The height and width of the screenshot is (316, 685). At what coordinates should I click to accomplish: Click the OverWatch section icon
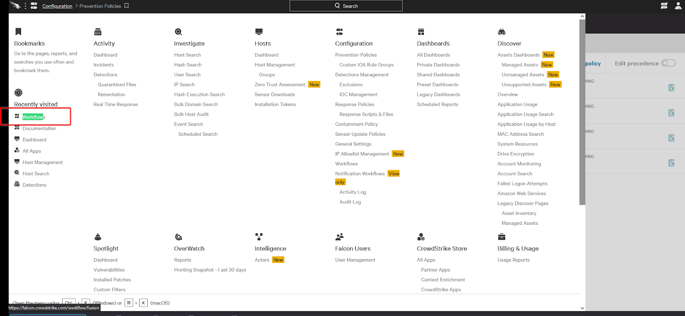179,237
